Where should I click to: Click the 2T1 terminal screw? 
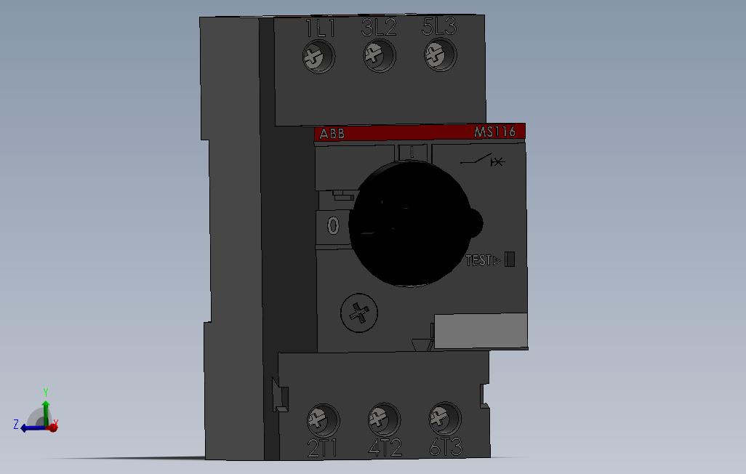323,420
